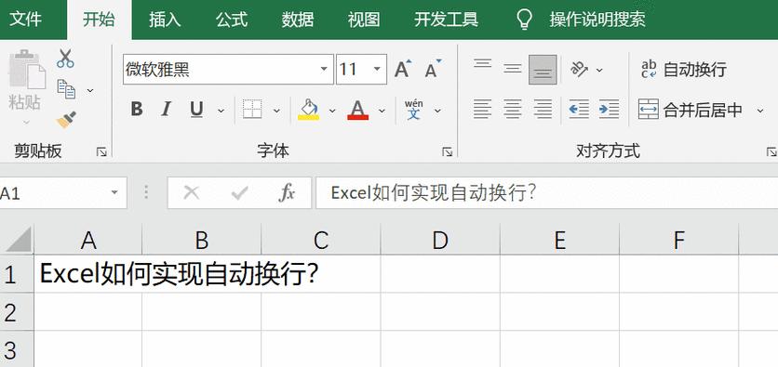Click the fx insert function icon
This screenshot has width=778, height=367.
(287, 192)
